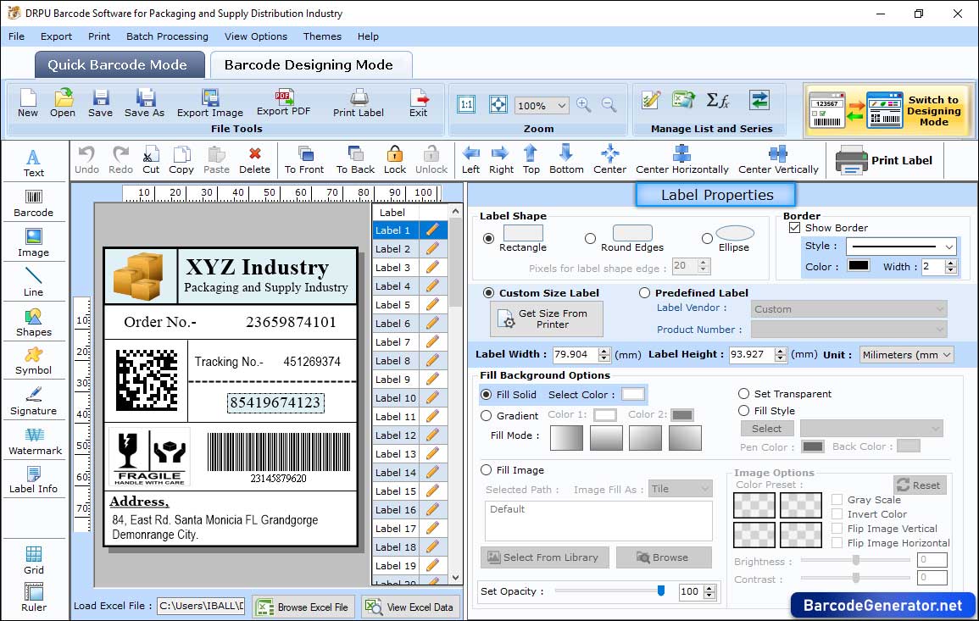Select the Symbol tool
Viewport: 979px width, 621px height.
(34, 361)
